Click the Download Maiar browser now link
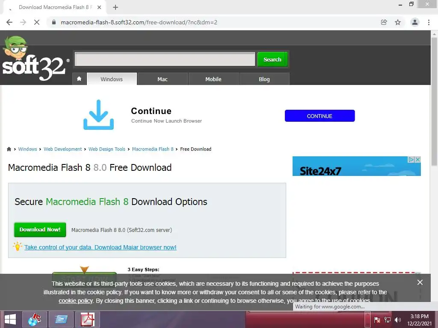Image resolution: width=438 pixels, height=328 pixels. [100, 247]
